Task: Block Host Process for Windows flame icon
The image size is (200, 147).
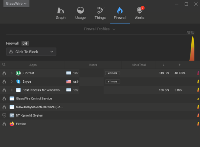Action: click(4, 90)
